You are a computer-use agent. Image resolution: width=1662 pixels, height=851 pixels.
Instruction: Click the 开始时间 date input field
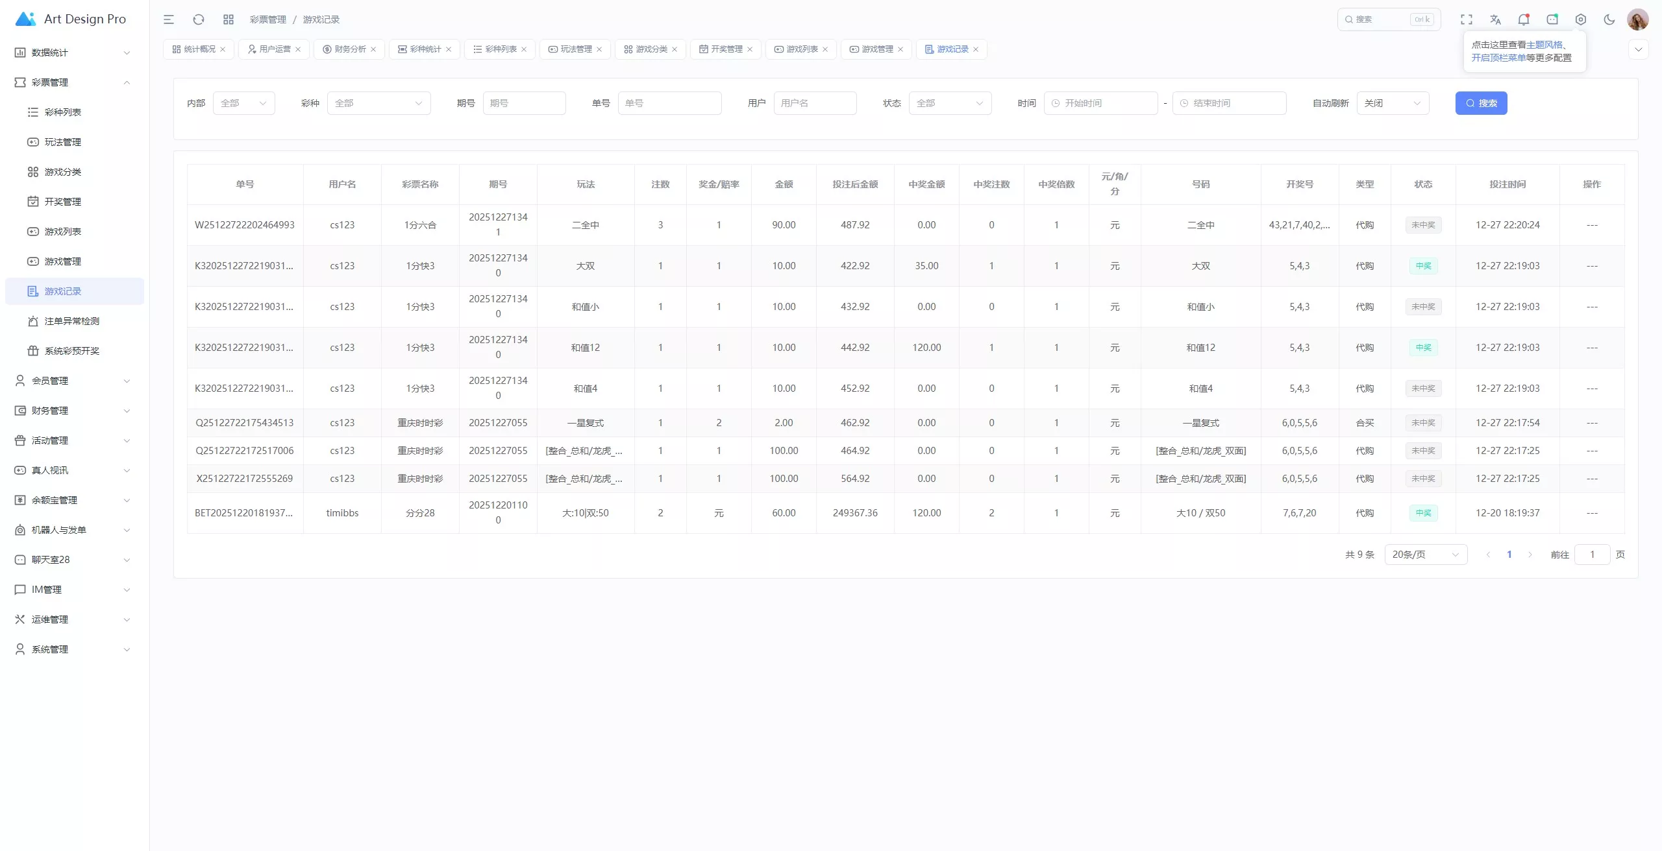pyautogui.click(x=1100, y=103)
